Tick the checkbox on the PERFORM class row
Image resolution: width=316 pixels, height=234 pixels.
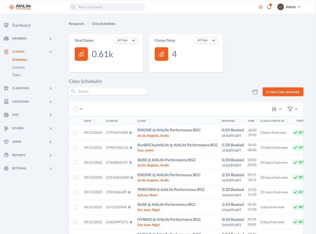point(75,192)
